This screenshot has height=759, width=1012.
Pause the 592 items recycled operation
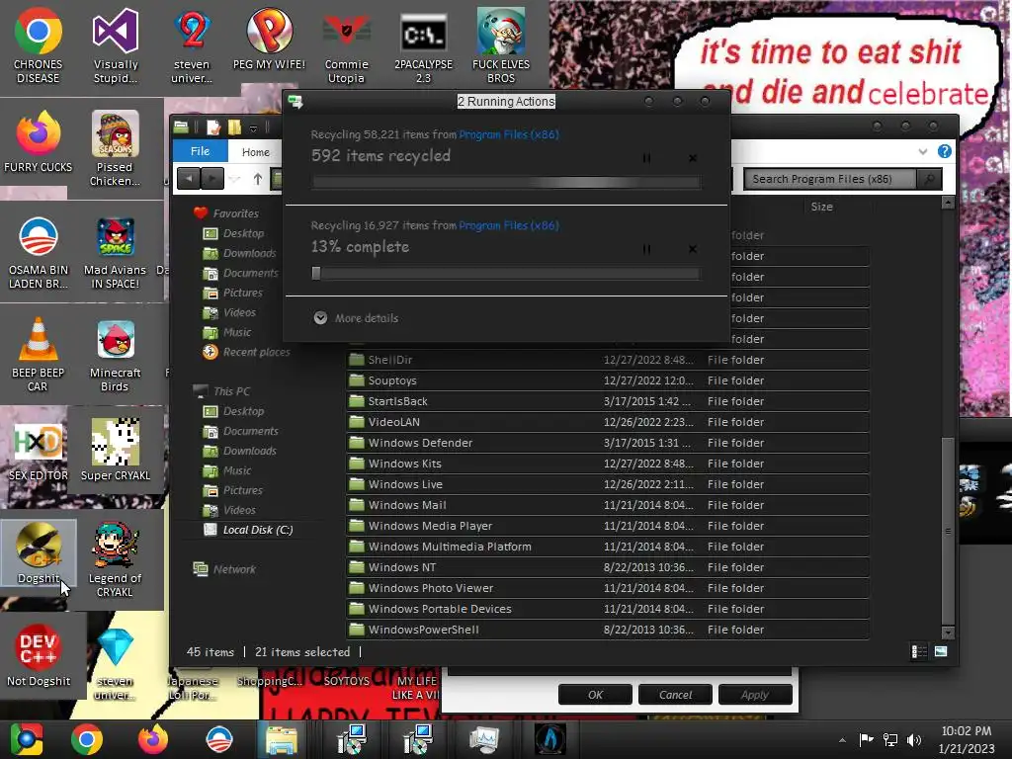[646, 158]
